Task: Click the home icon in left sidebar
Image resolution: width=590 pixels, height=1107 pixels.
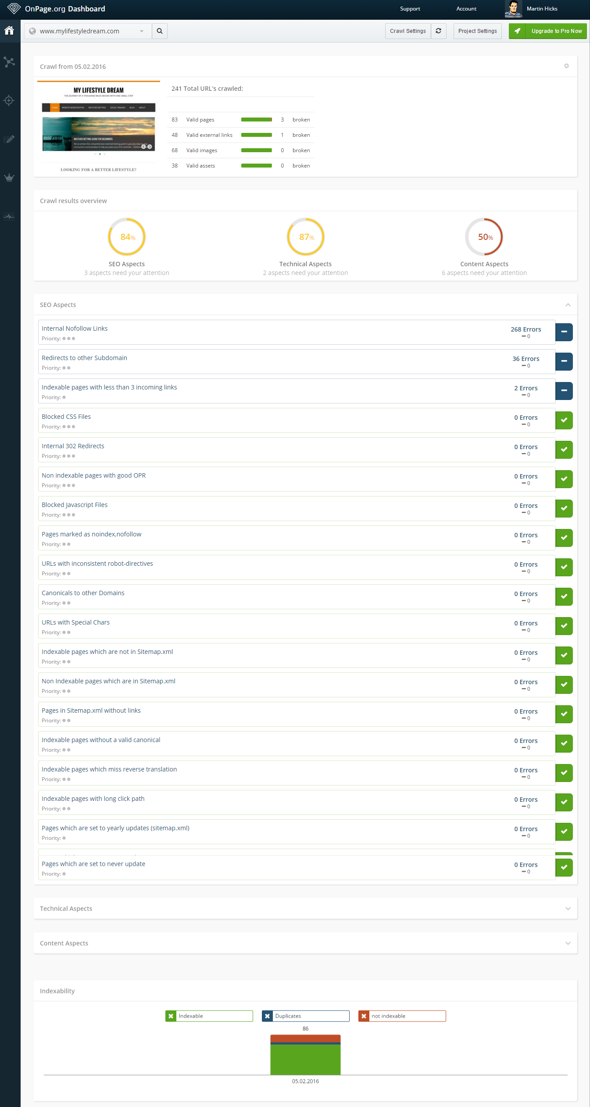Action: (9, 31)
